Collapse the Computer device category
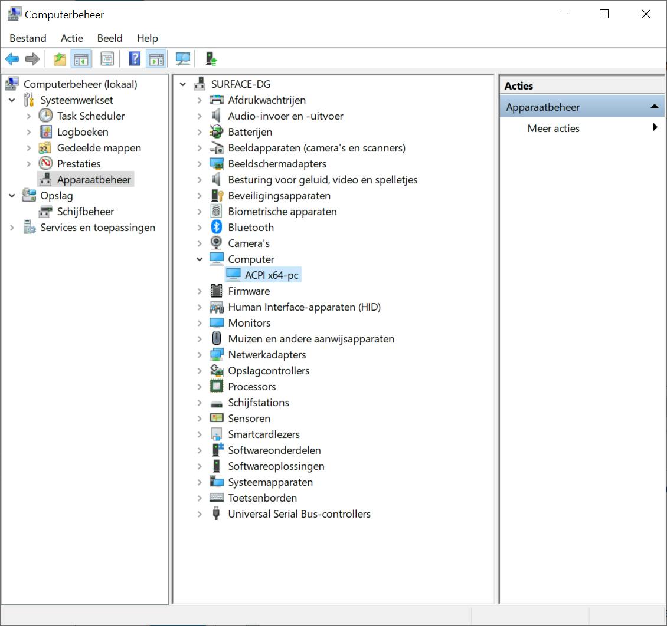 [200, 259]
